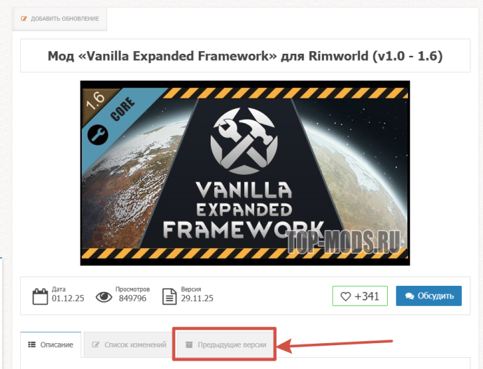The height and width of the screenshot is (369, 483).
Task: Click the document icon next to Версия
Action: point(169,296)
